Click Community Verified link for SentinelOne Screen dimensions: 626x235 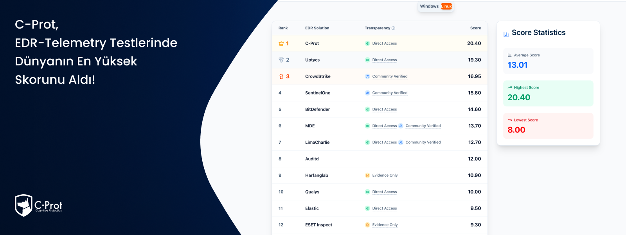tap(390, 93)
